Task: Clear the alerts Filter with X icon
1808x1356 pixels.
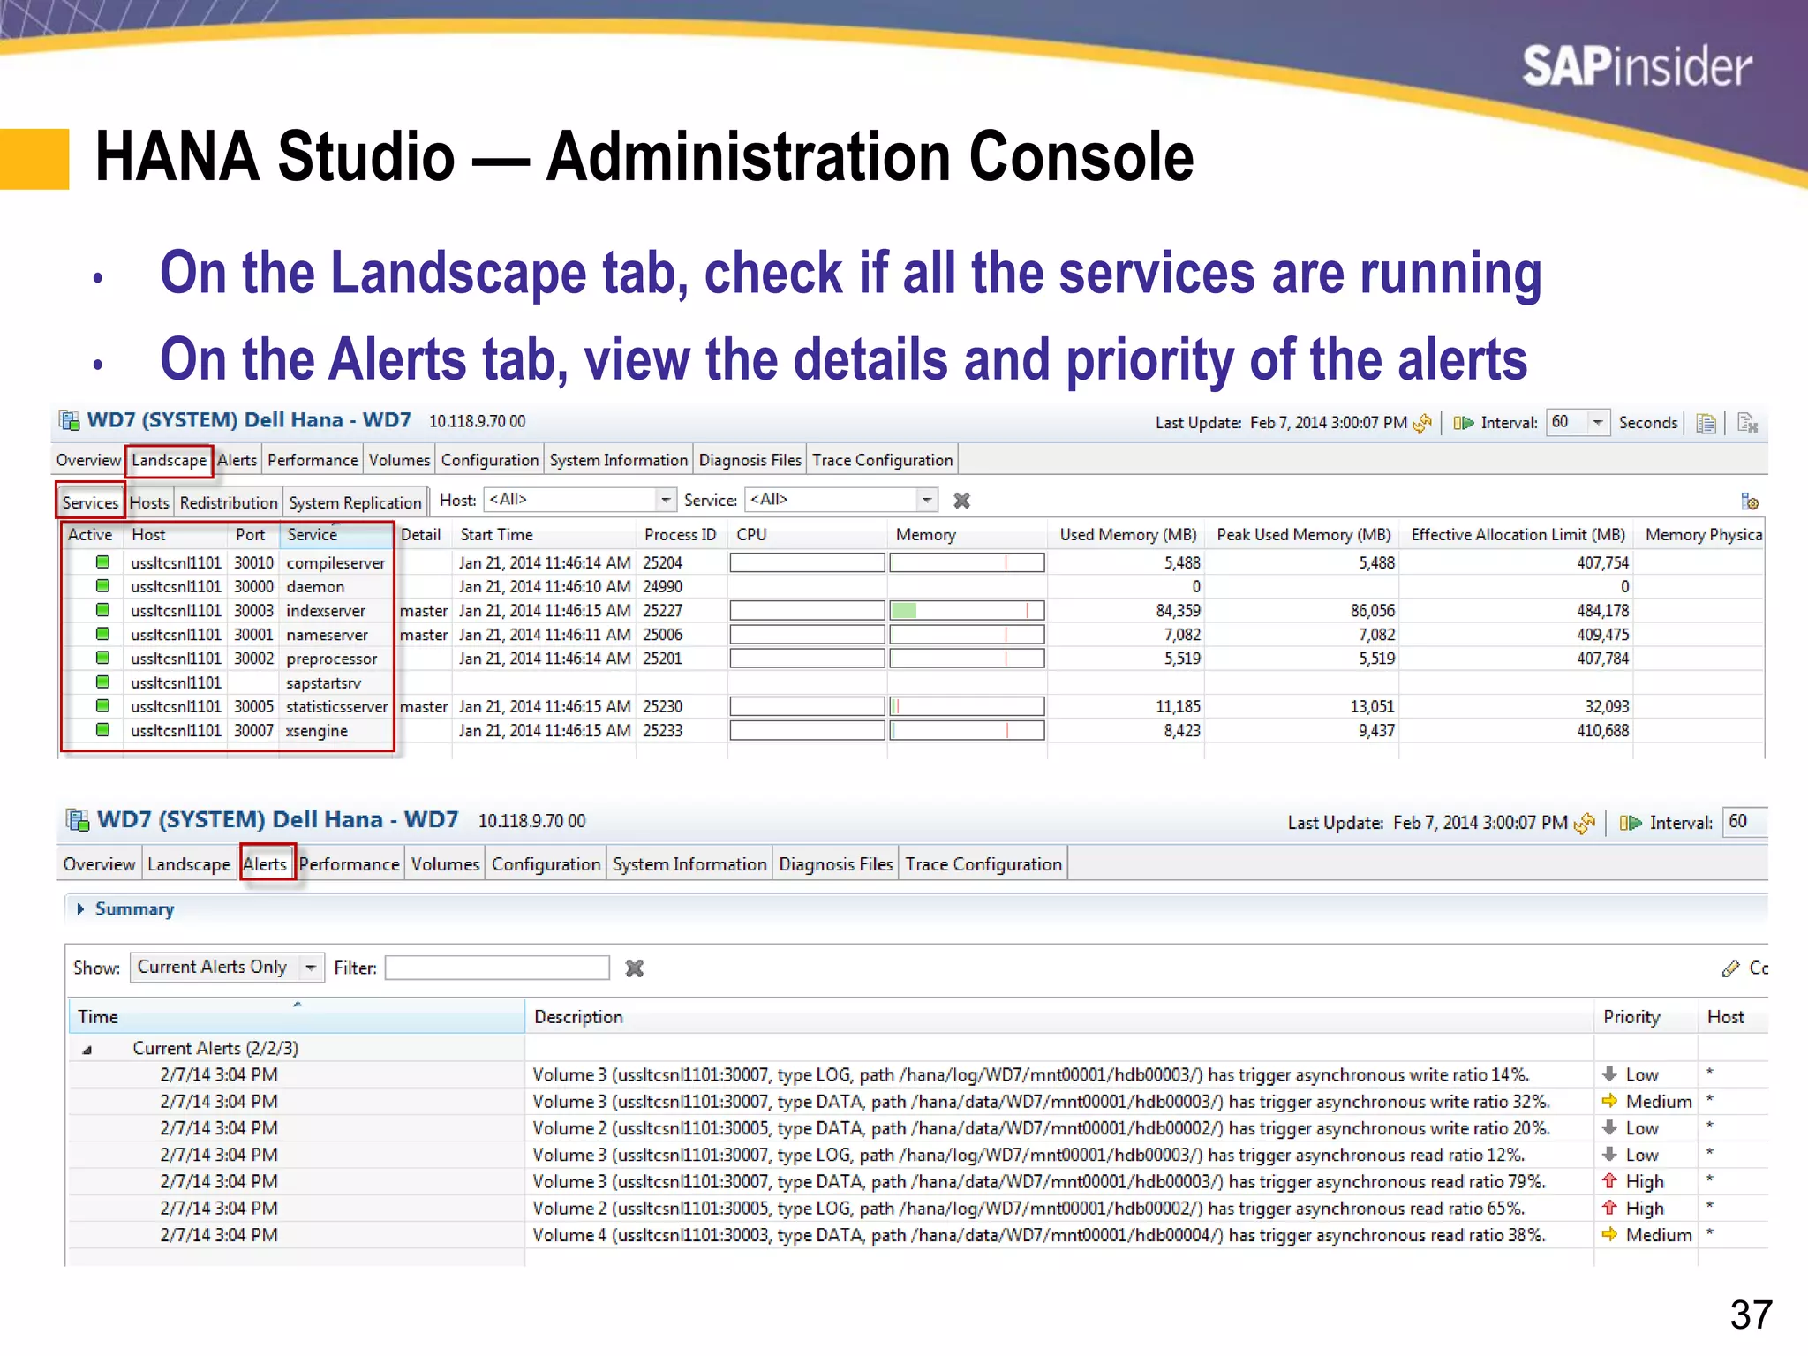Action: click(x=634, y=968)
